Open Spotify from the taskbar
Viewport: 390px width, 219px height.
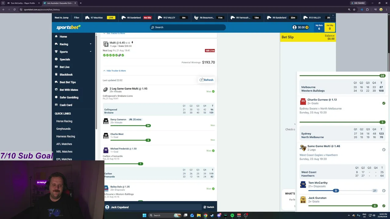[232, 215]
